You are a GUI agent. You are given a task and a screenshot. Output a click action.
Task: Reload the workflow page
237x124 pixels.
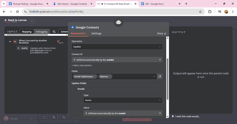pyautogui.click(x=18, y=12)
